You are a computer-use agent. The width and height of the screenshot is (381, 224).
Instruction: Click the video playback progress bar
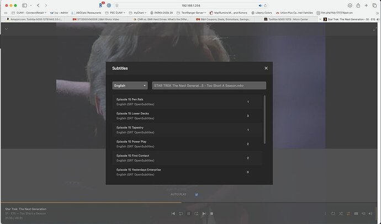(x=189, y=202)
